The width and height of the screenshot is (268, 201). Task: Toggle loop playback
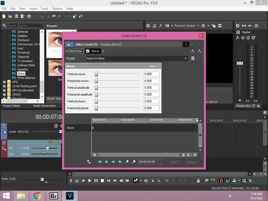(77, 181)
